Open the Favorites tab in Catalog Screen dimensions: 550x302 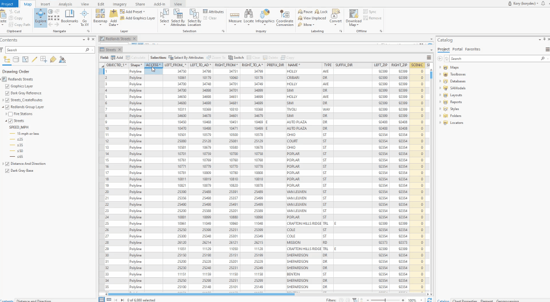coord(473,49)
